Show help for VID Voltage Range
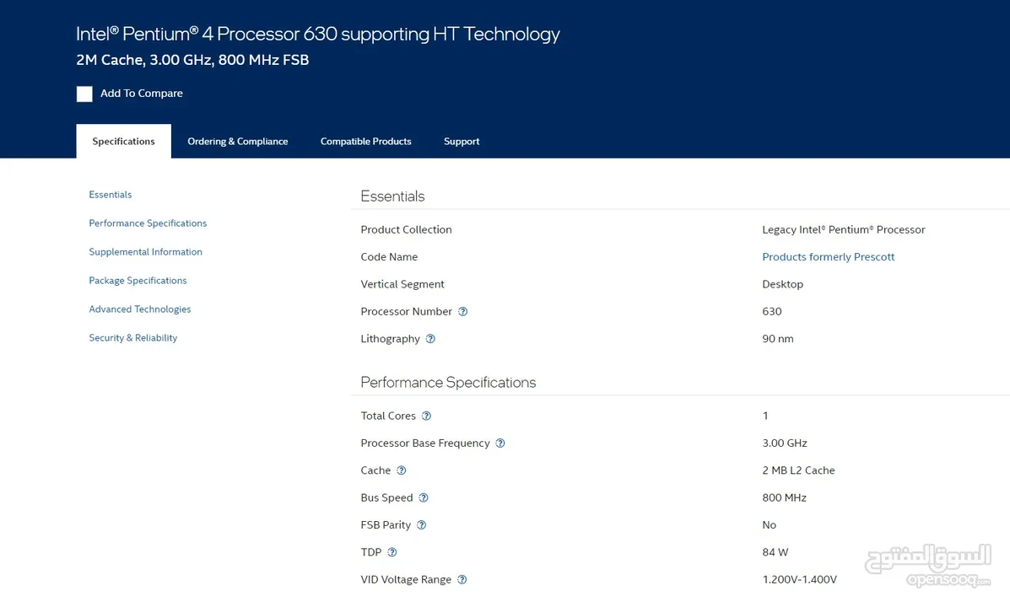This screenshot has height=607, width=1010. click(462, 579)
